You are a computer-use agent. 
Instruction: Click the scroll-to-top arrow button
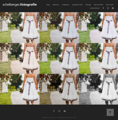[110, 112]
